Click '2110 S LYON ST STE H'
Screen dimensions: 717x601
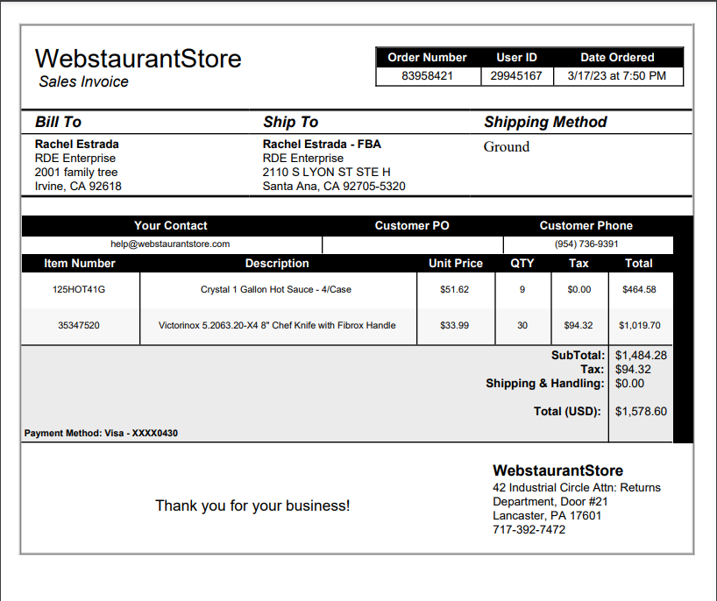coord(326,173)
